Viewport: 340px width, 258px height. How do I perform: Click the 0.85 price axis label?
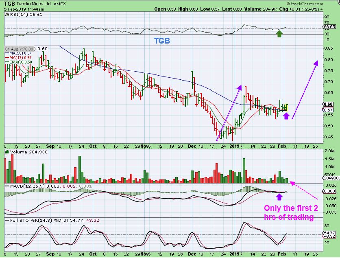[328, 48]
